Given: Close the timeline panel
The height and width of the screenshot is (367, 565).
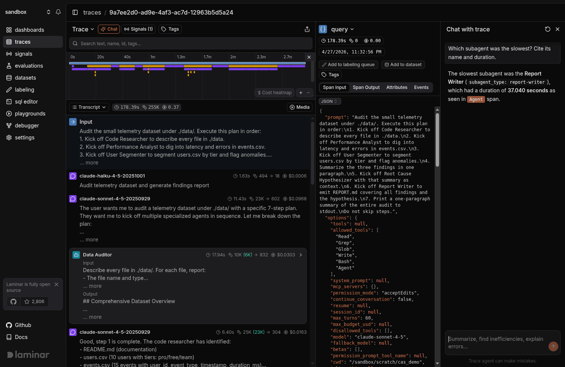Looking at the screenshot, I should 309,57.
